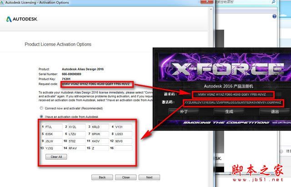Proceed with the Next button
This screenshot has width=291, height=187.
pos(149,177)
